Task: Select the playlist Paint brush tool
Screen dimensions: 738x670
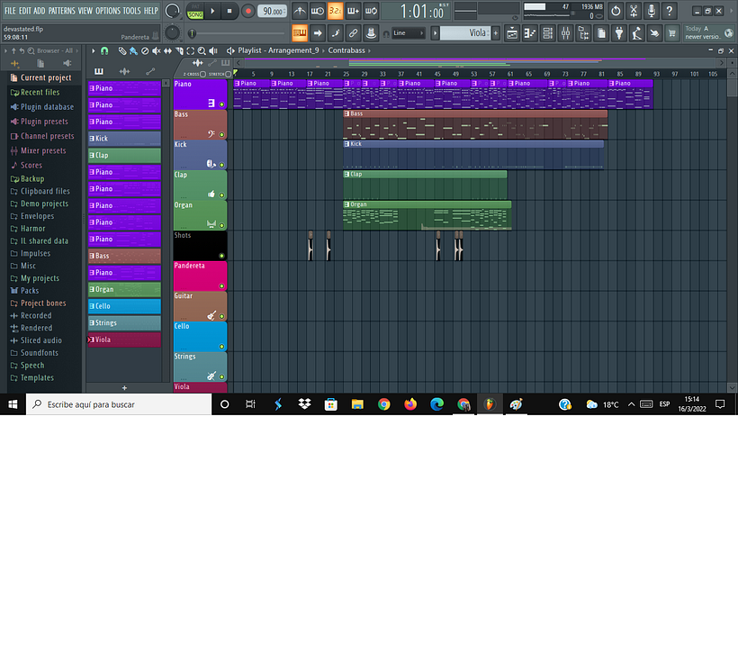Action: tap(134, 50)
